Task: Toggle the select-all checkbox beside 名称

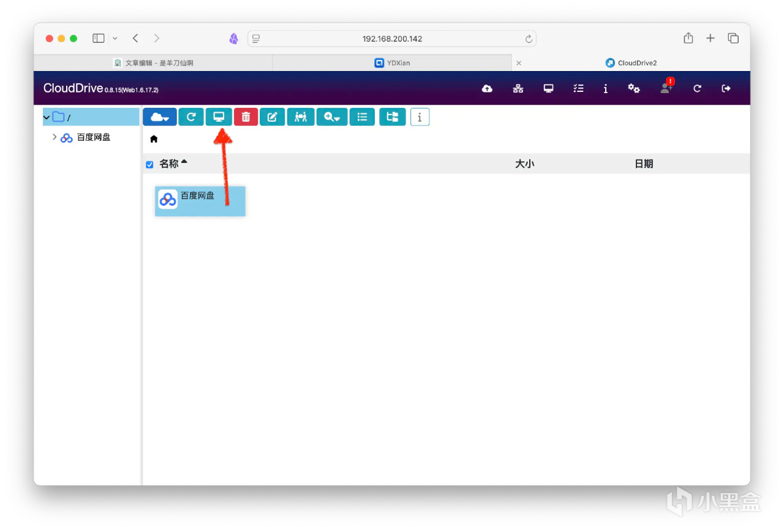Action: click(x=149, y=164)
